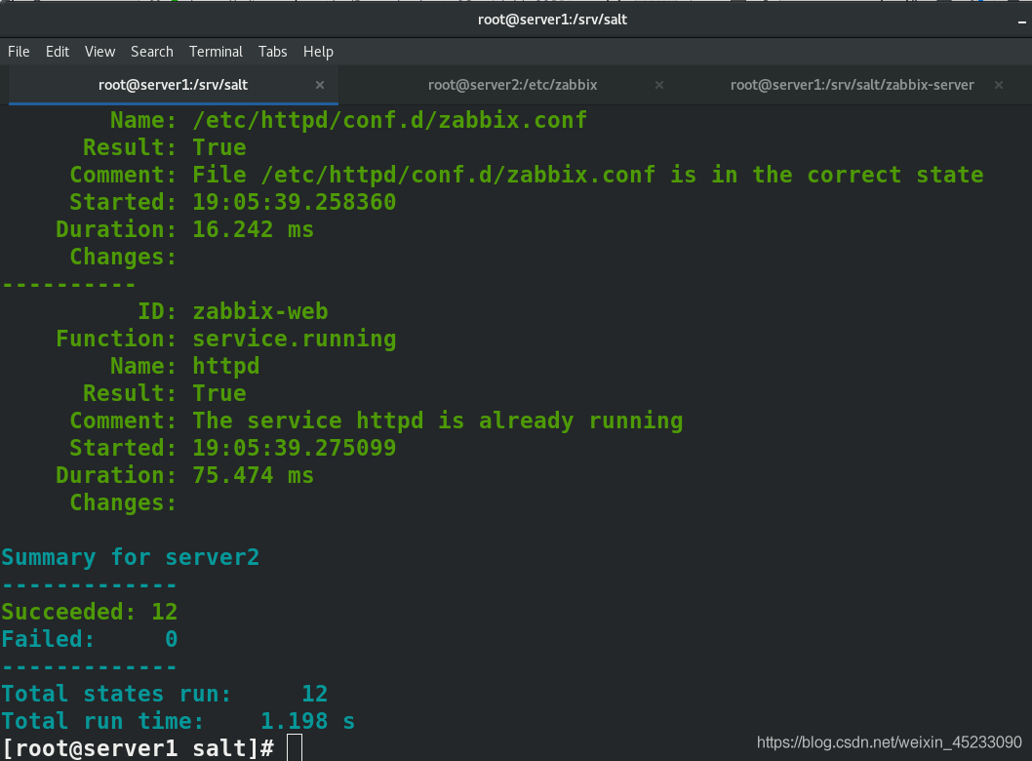This screenshot has width=1032, height=761.
Task: Click the ID value zabbix-web
Action: [260, 311]
